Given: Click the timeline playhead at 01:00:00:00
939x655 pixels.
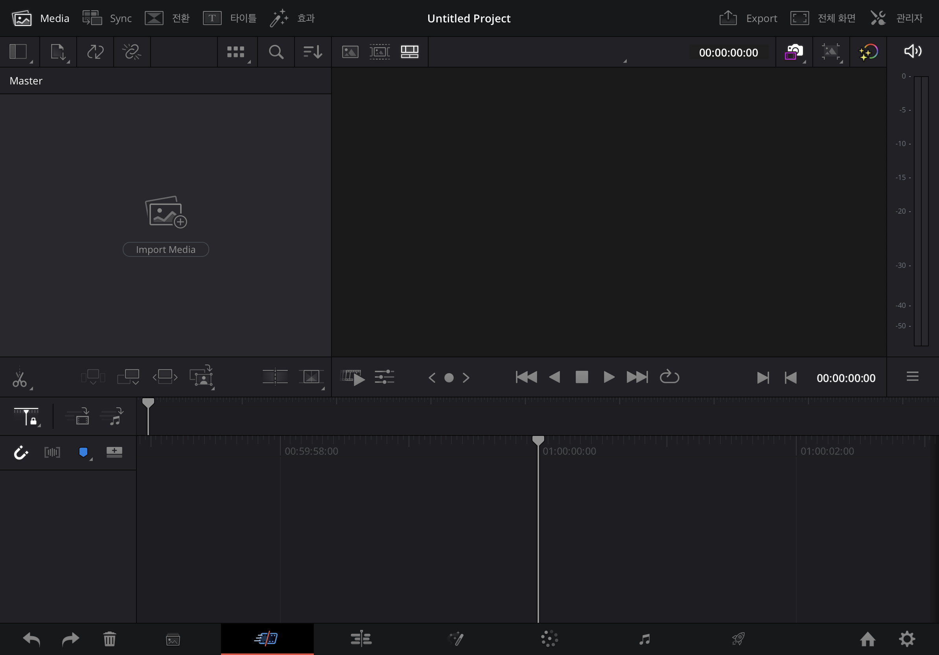Looking at the screenshot, I should 538,440.
